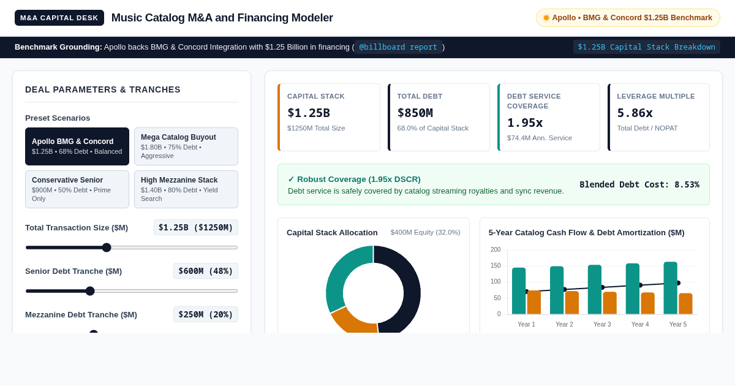Click the Preset Scenarios label
Viewport: 735px width, 386px height.
(58, 118)
